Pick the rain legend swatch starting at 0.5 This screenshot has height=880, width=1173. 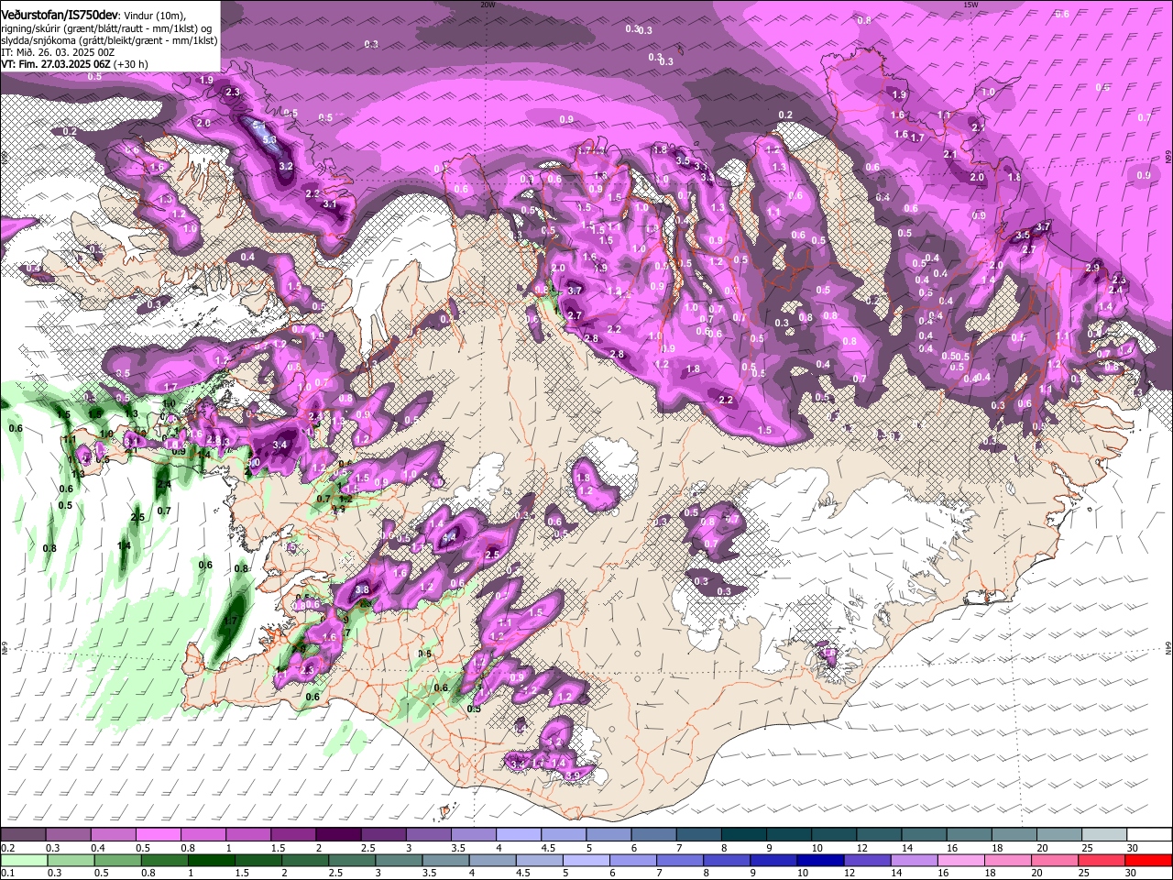[118, 861]
